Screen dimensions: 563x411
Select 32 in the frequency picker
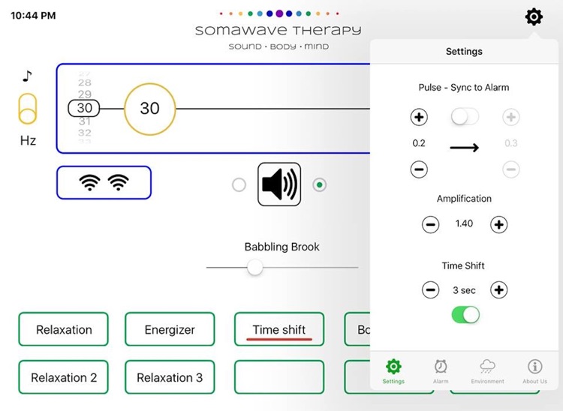pos(85,133)
